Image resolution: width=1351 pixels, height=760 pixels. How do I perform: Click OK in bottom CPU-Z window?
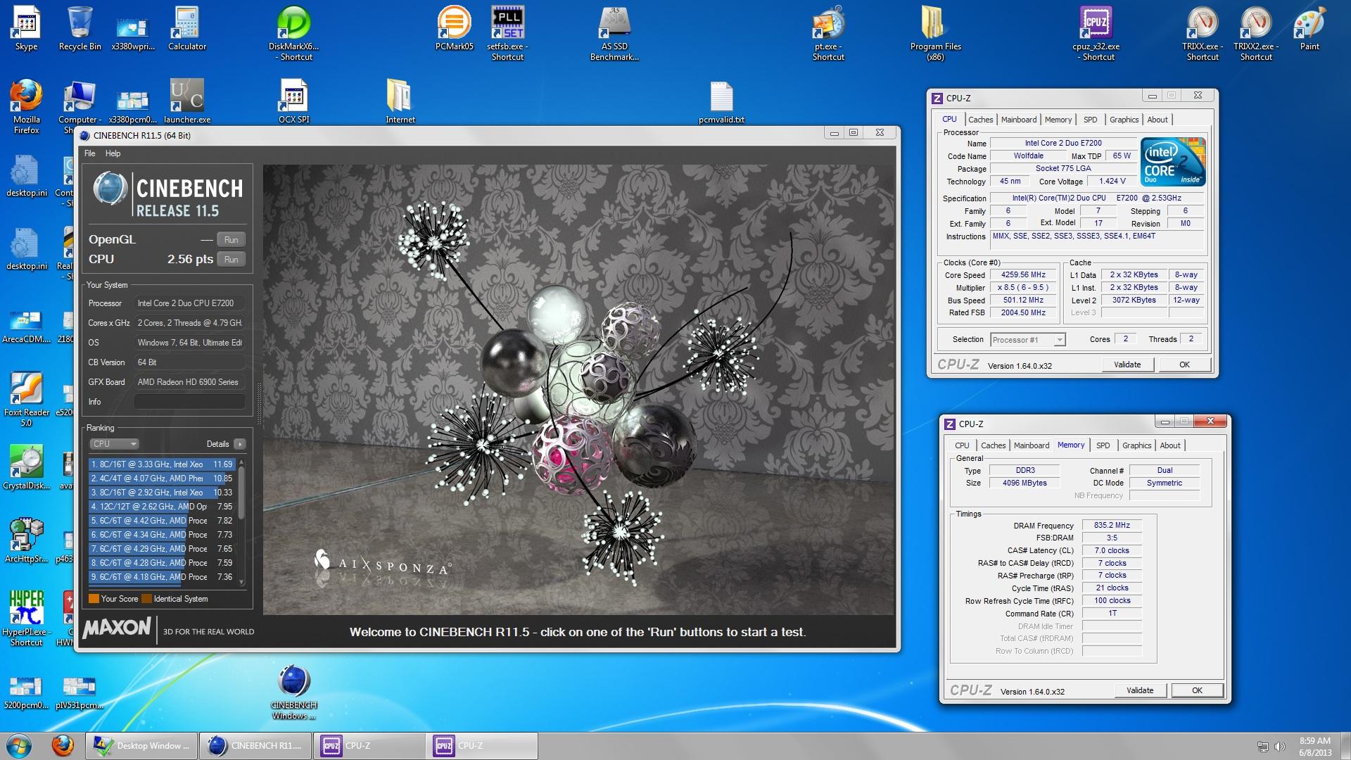(1197, 690)
